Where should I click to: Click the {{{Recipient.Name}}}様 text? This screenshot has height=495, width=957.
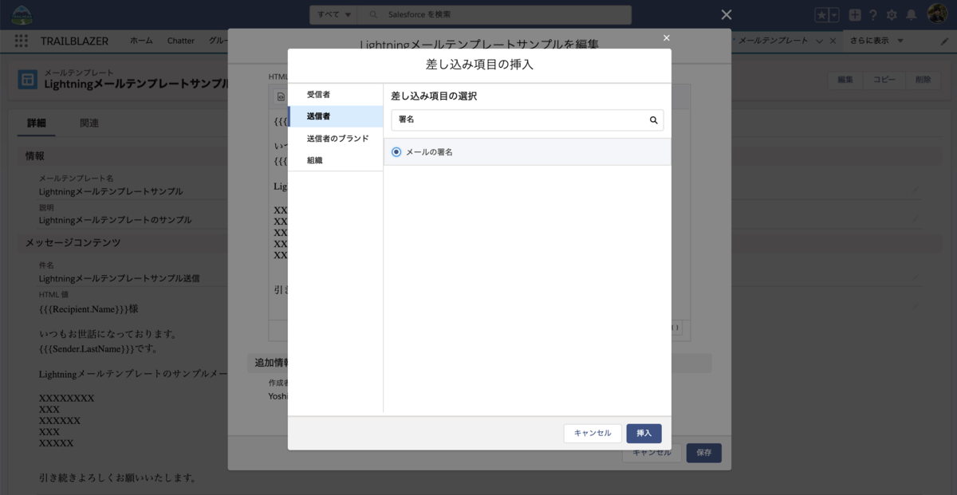[89, 308]
